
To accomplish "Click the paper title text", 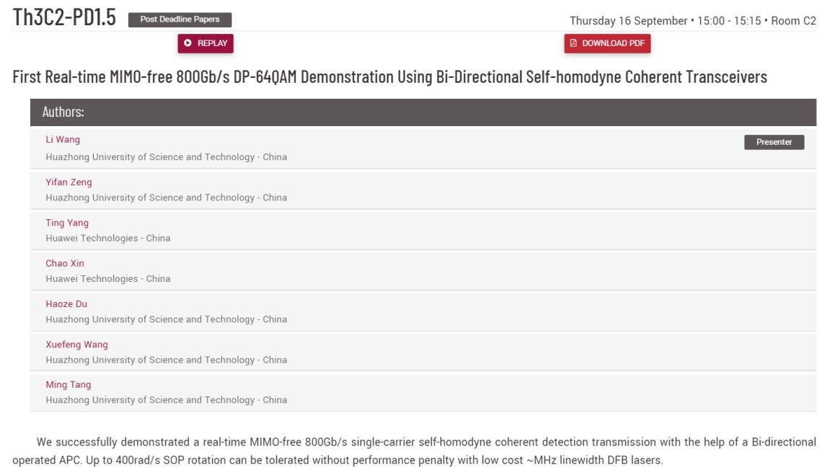I will point(389,76).
